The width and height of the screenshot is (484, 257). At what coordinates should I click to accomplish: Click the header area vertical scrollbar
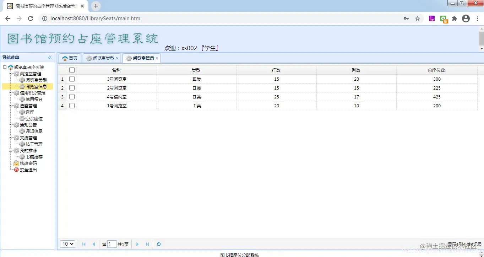[x=482, y=38]
